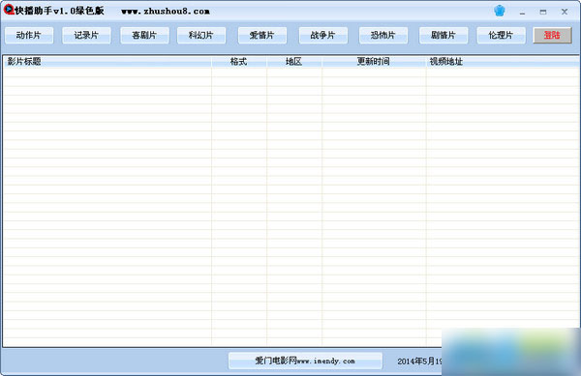Screen dimensions: 581x376
Task: Show the 剧情片 movie list
Action: 443,36
